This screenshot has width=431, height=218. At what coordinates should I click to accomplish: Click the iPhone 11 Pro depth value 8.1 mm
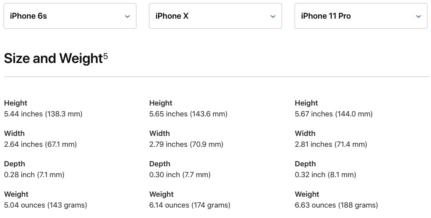click(x=325, y=175)
